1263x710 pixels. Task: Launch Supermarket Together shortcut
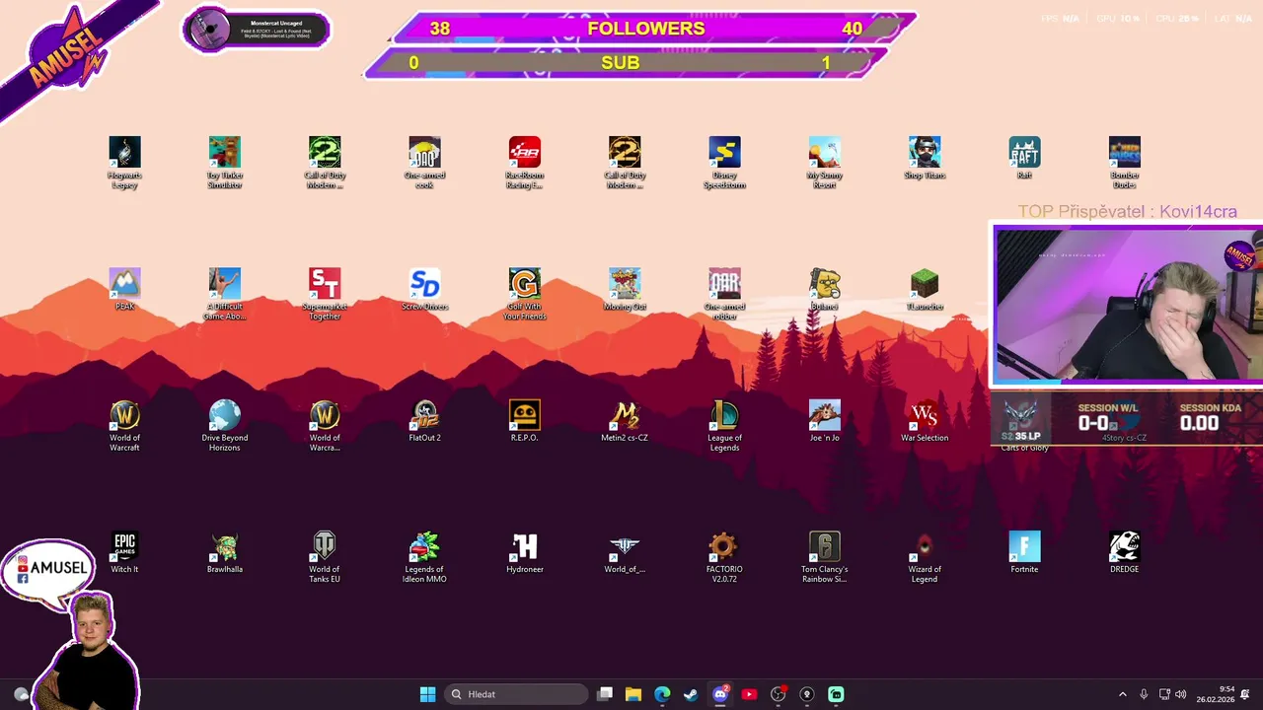point(325,294)
